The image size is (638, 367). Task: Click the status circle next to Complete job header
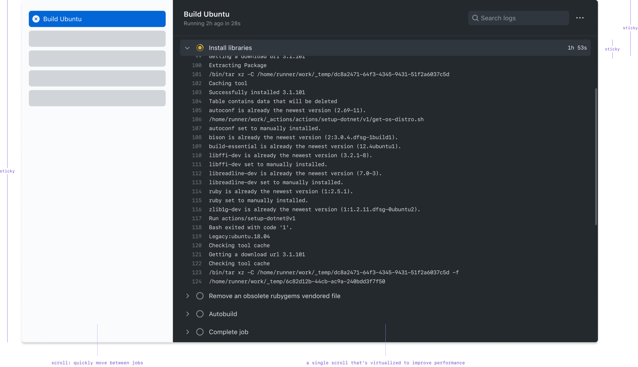pyautogui.click(x=200, y=332)
